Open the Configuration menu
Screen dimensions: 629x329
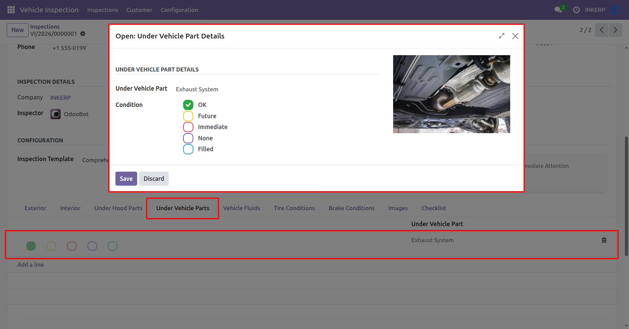[179, 10]
